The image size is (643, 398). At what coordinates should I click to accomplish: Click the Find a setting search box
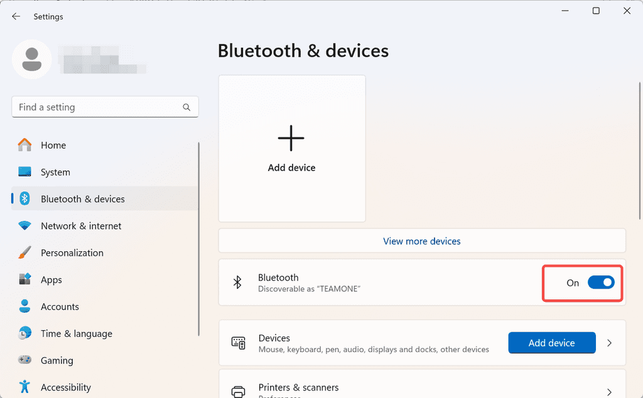(105, 107)
